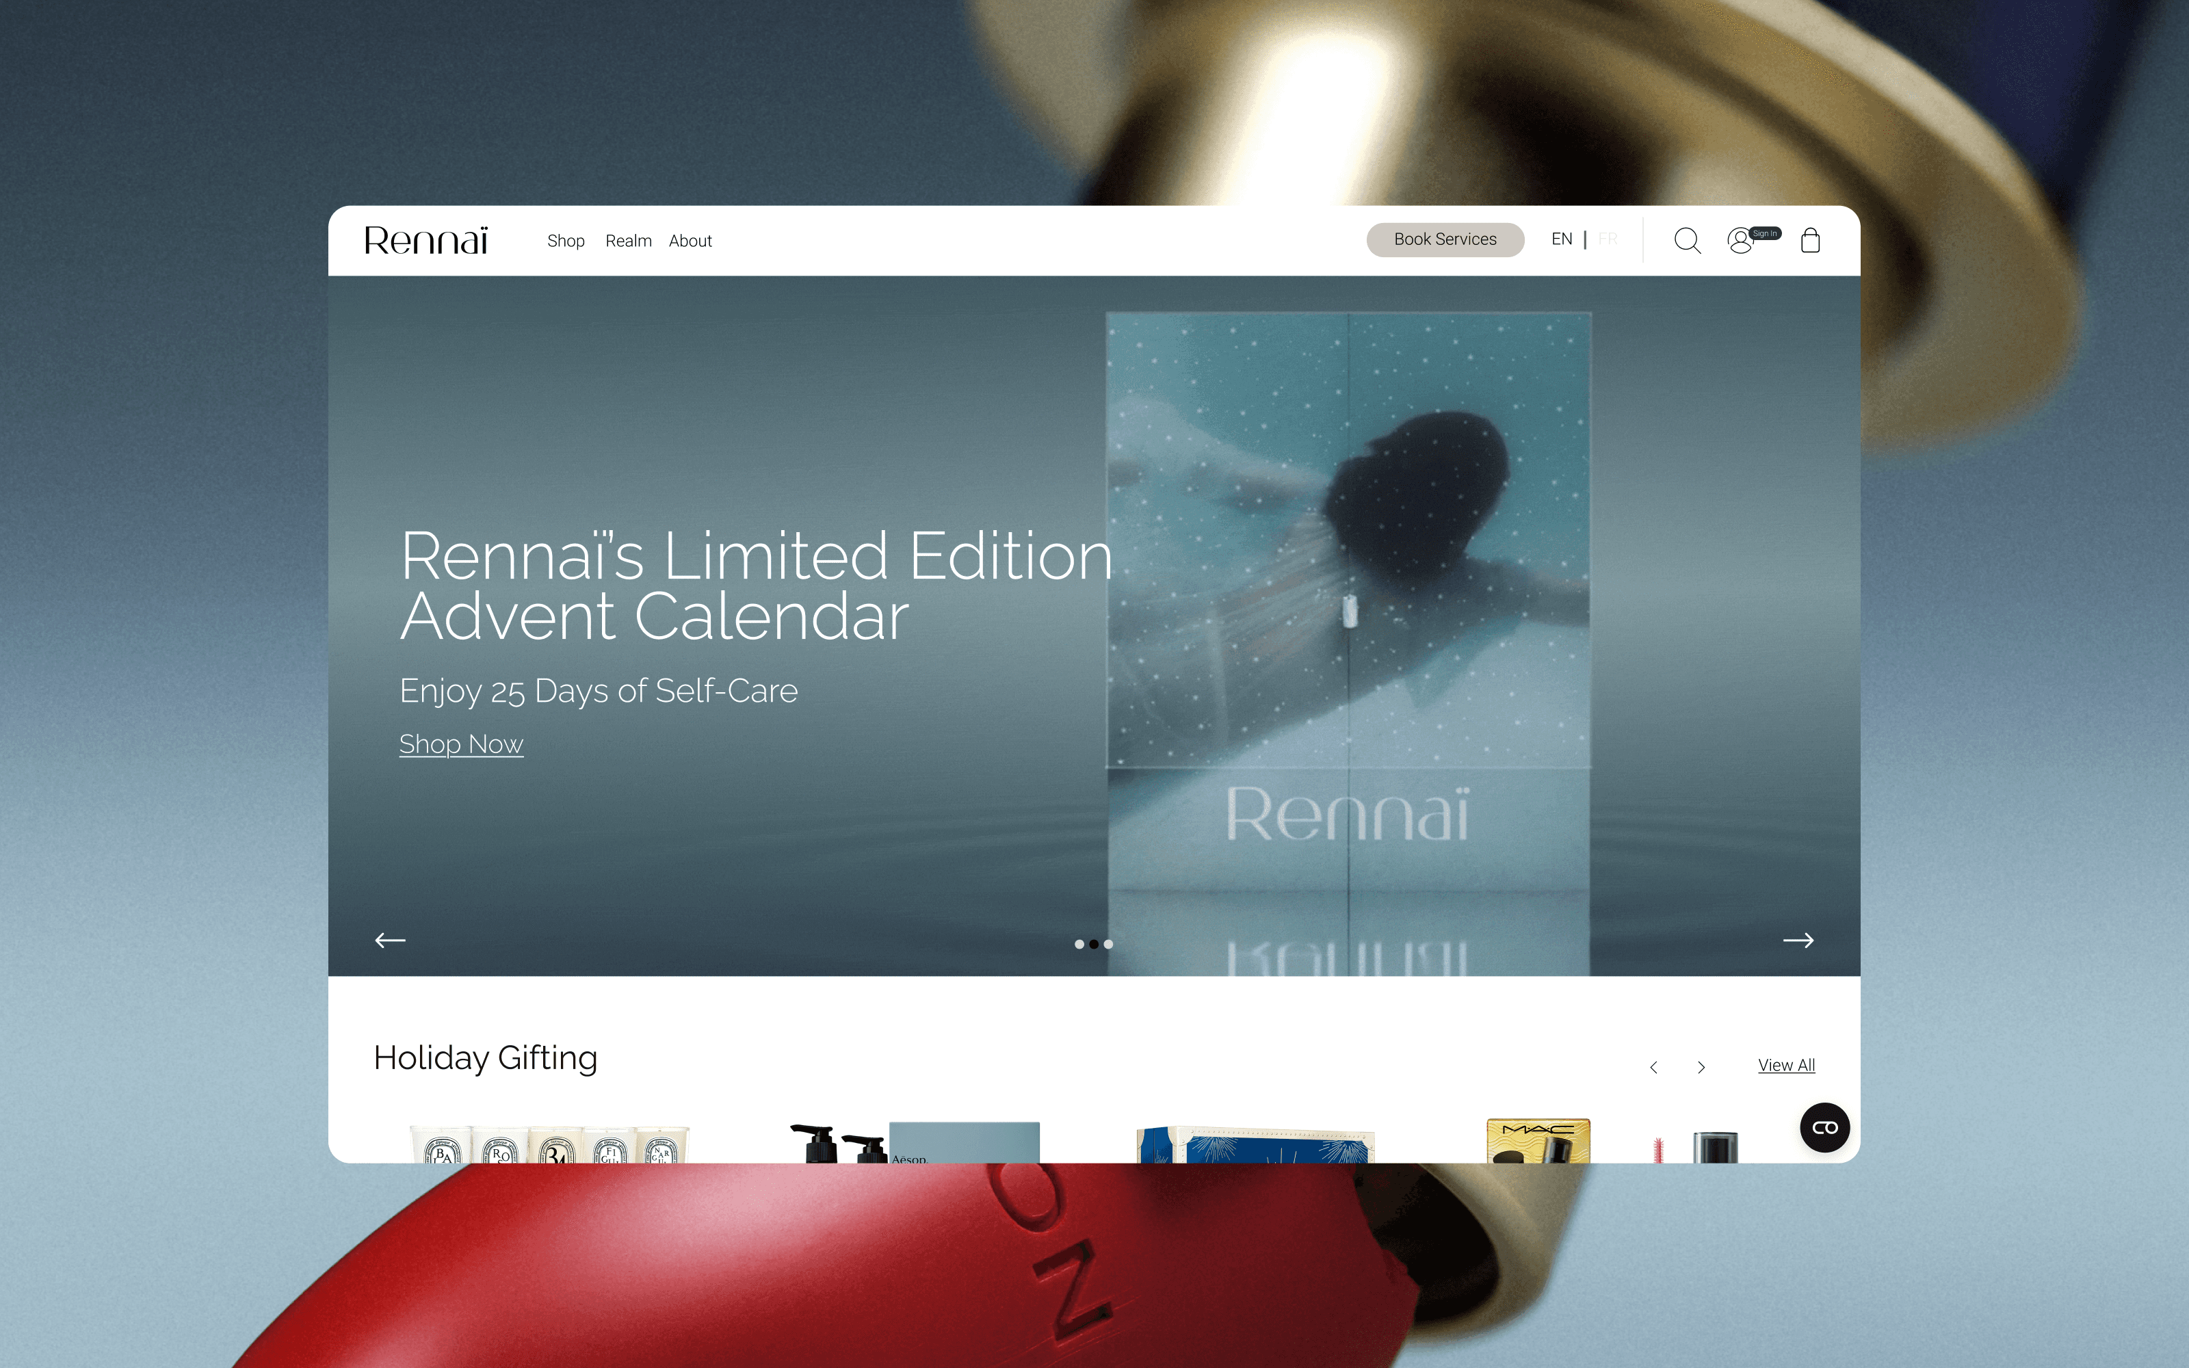This screenshot has height=1368, width=2189.
Task: Advance to next hero slide arrow
Action: pos(1798,940)
